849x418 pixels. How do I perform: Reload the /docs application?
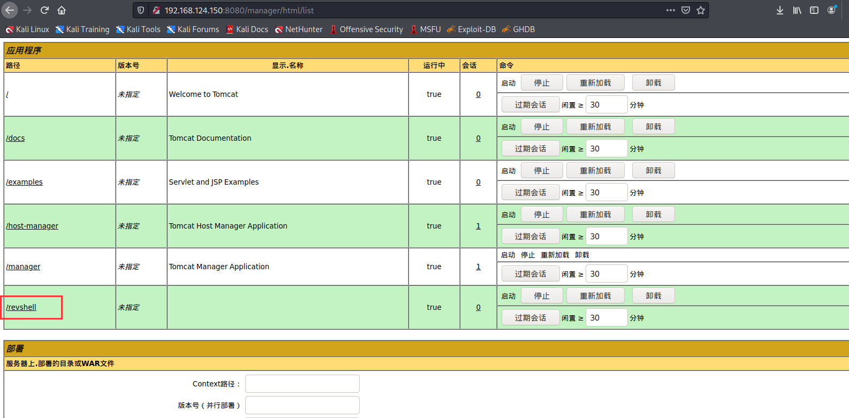coord(595,127)
